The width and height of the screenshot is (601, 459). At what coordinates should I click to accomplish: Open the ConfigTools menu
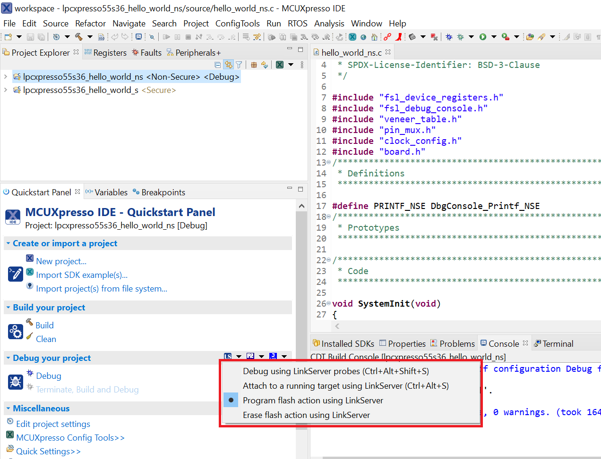237,24
